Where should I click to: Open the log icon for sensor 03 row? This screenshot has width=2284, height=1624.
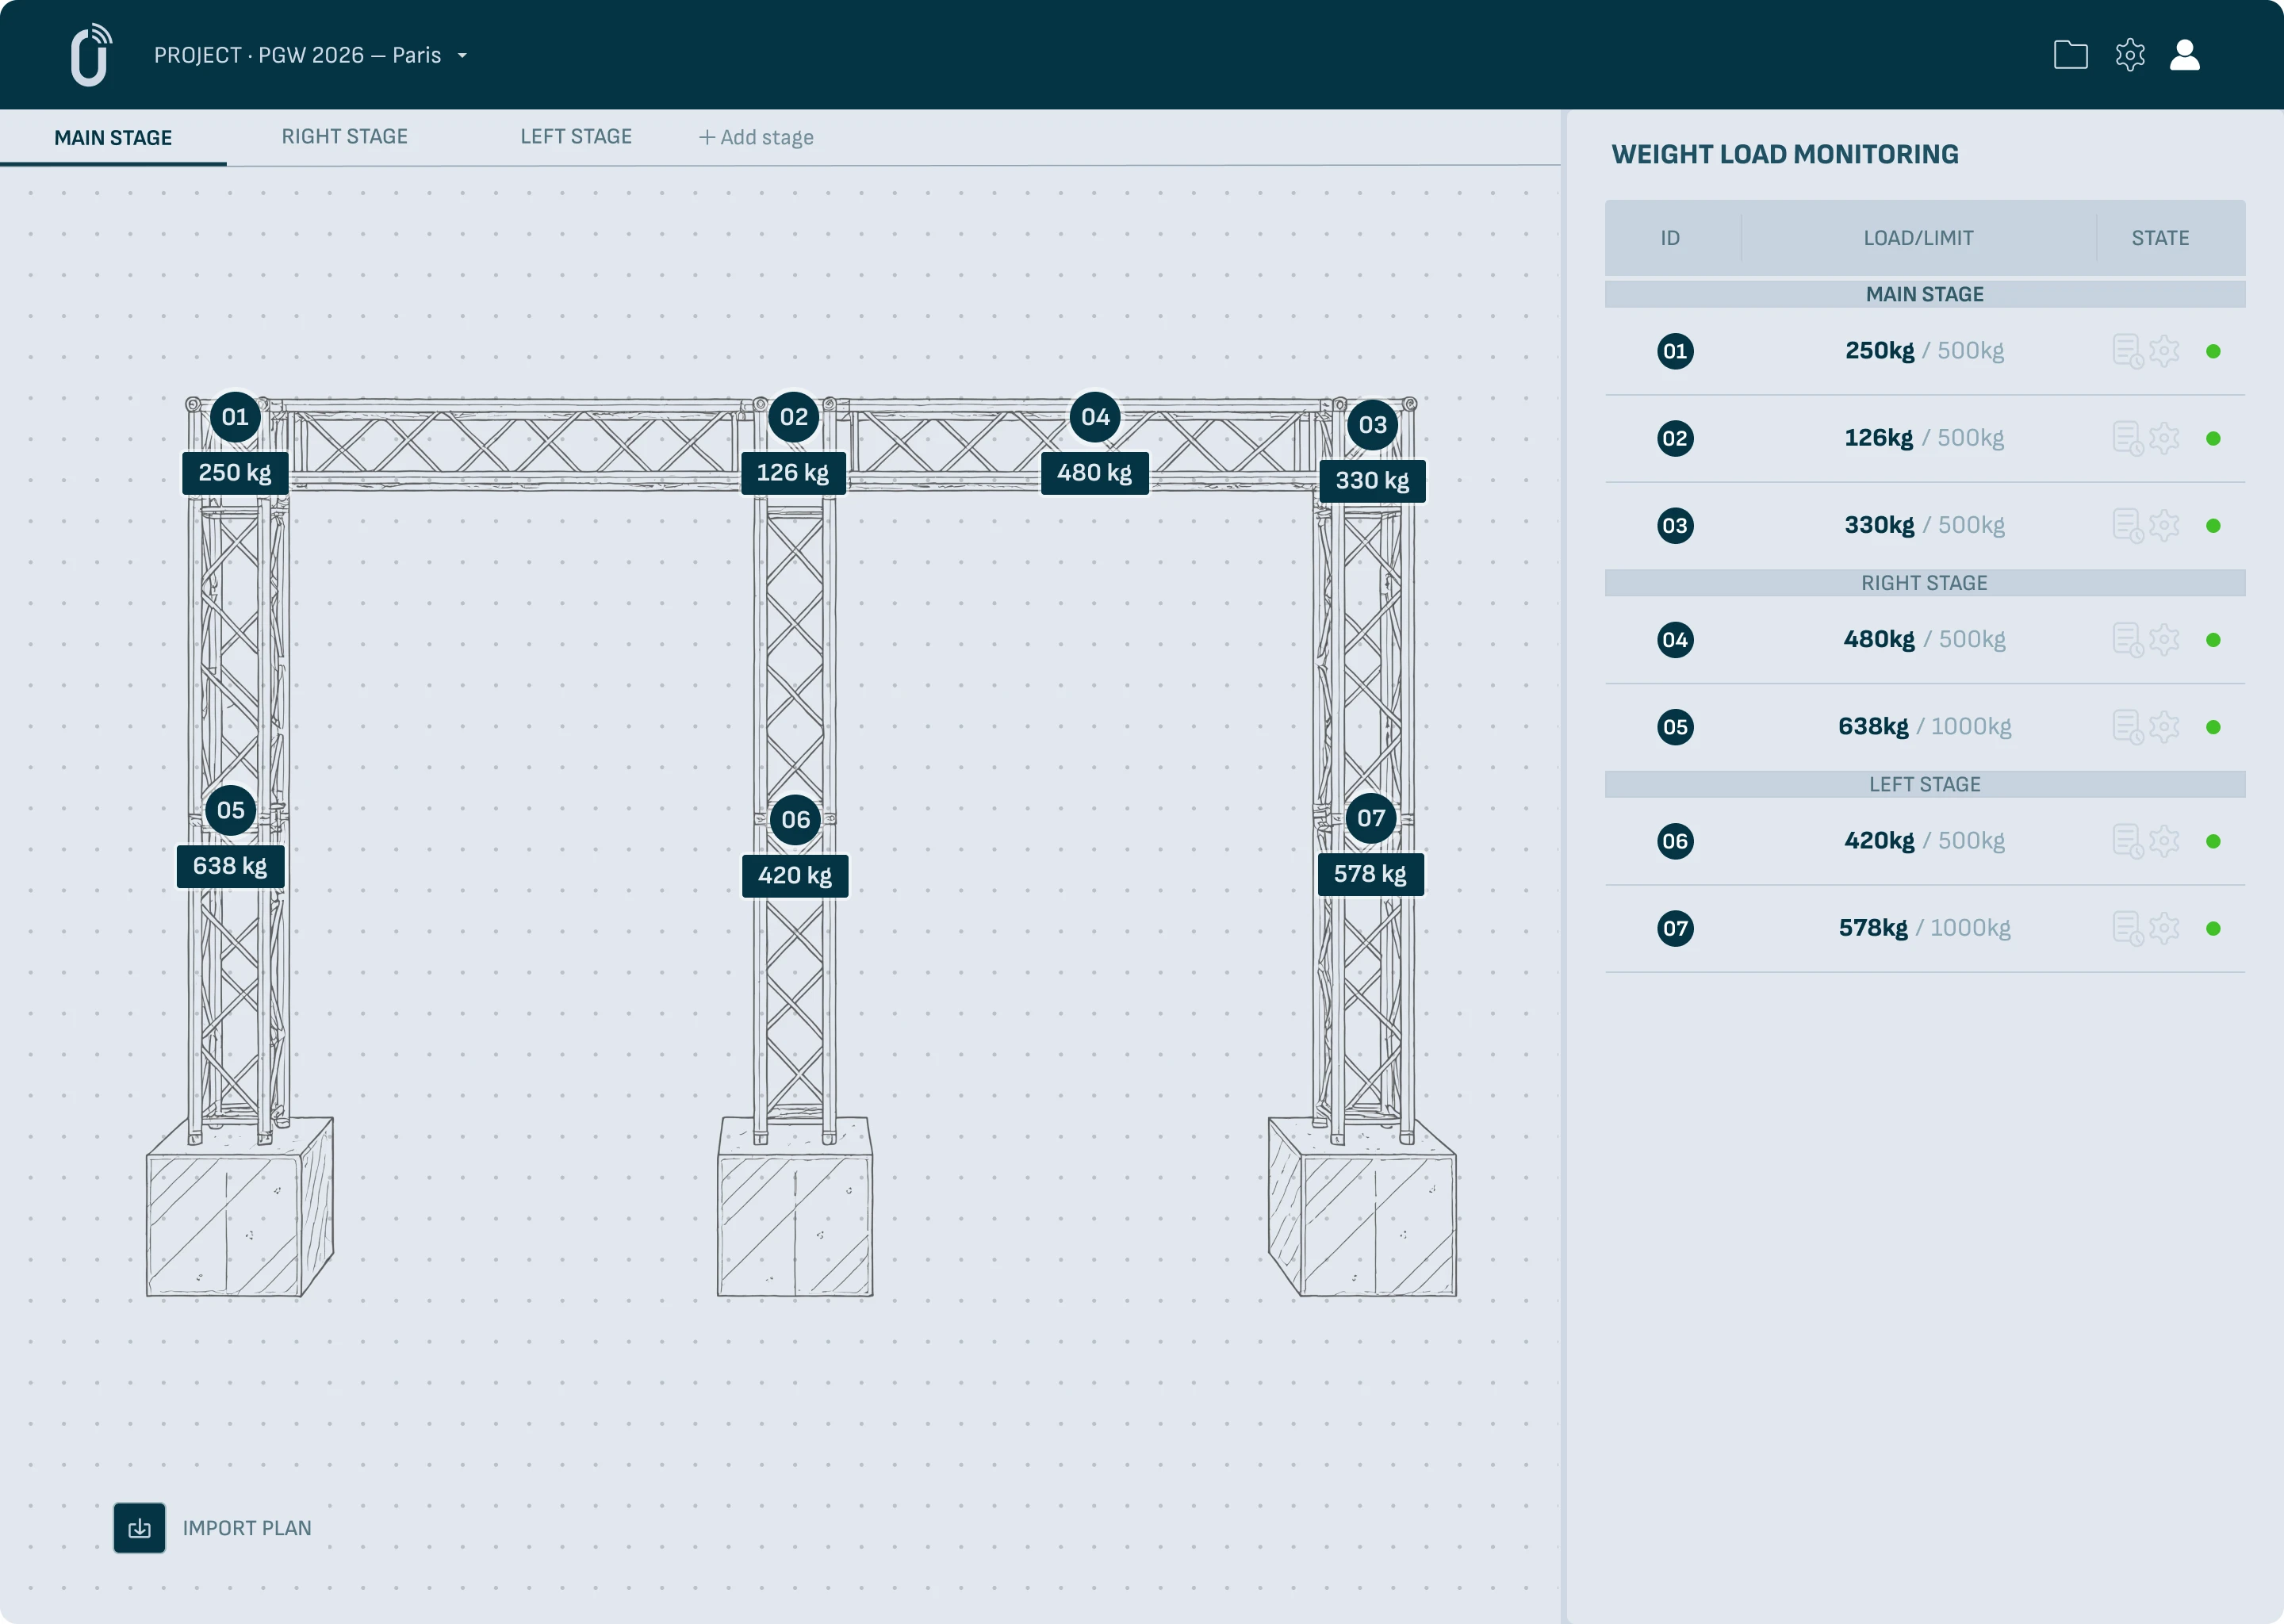(2127, 525)
